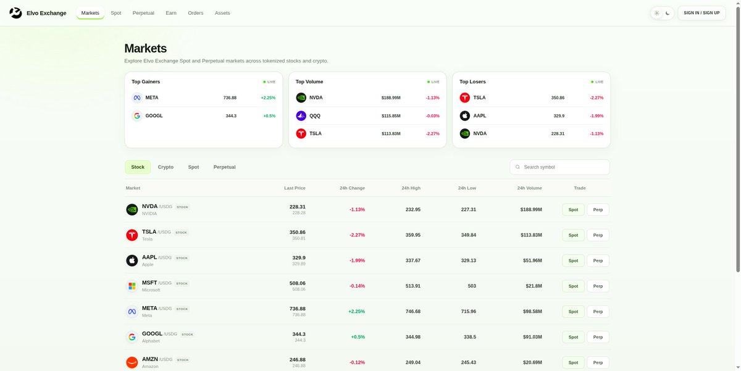Open the Perpetual nav item
Image resolution: width=741 pixels, height=371 pixels.
click(143, 13)
